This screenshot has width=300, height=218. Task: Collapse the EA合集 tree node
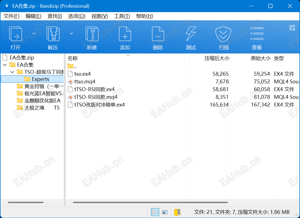[x=5, y=65]
